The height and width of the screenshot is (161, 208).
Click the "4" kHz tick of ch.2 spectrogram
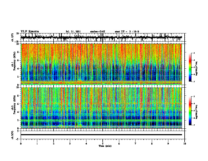click(18, 112)
